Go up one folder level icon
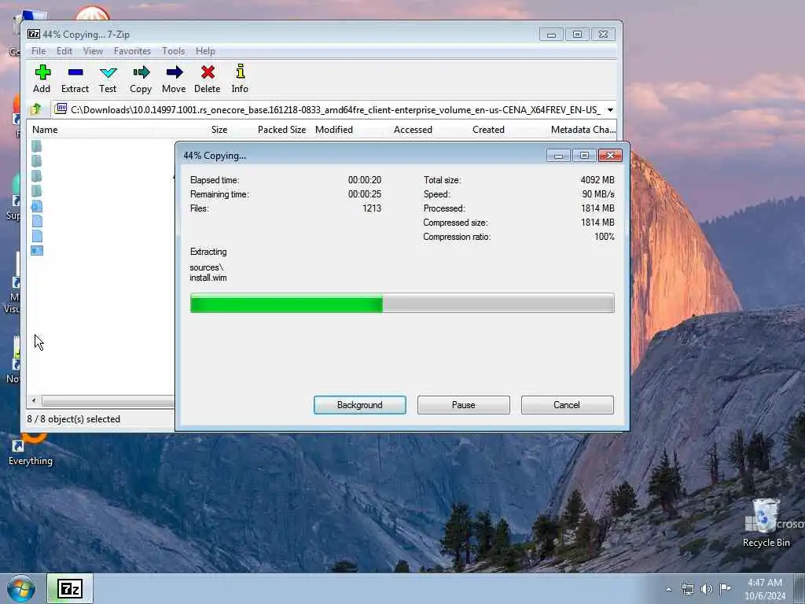Viewport: 805px width, 604px height. pos(36,109)
